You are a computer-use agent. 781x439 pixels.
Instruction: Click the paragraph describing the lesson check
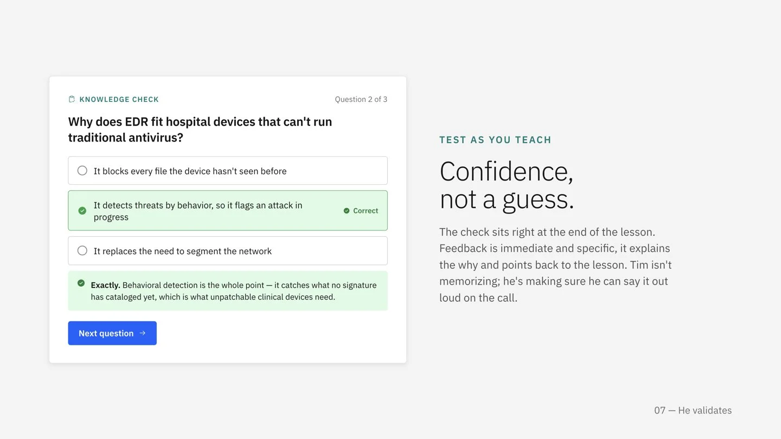(555, 265)
